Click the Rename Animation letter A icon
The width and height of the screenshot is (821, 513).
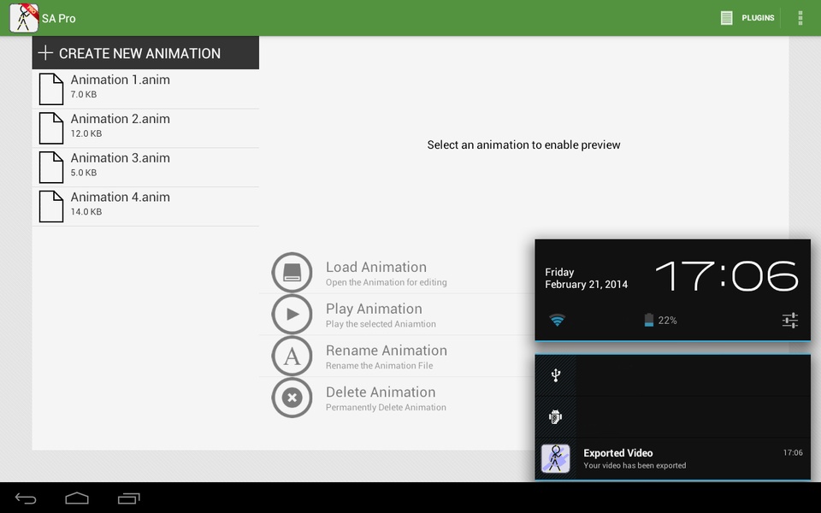point(292,356)
